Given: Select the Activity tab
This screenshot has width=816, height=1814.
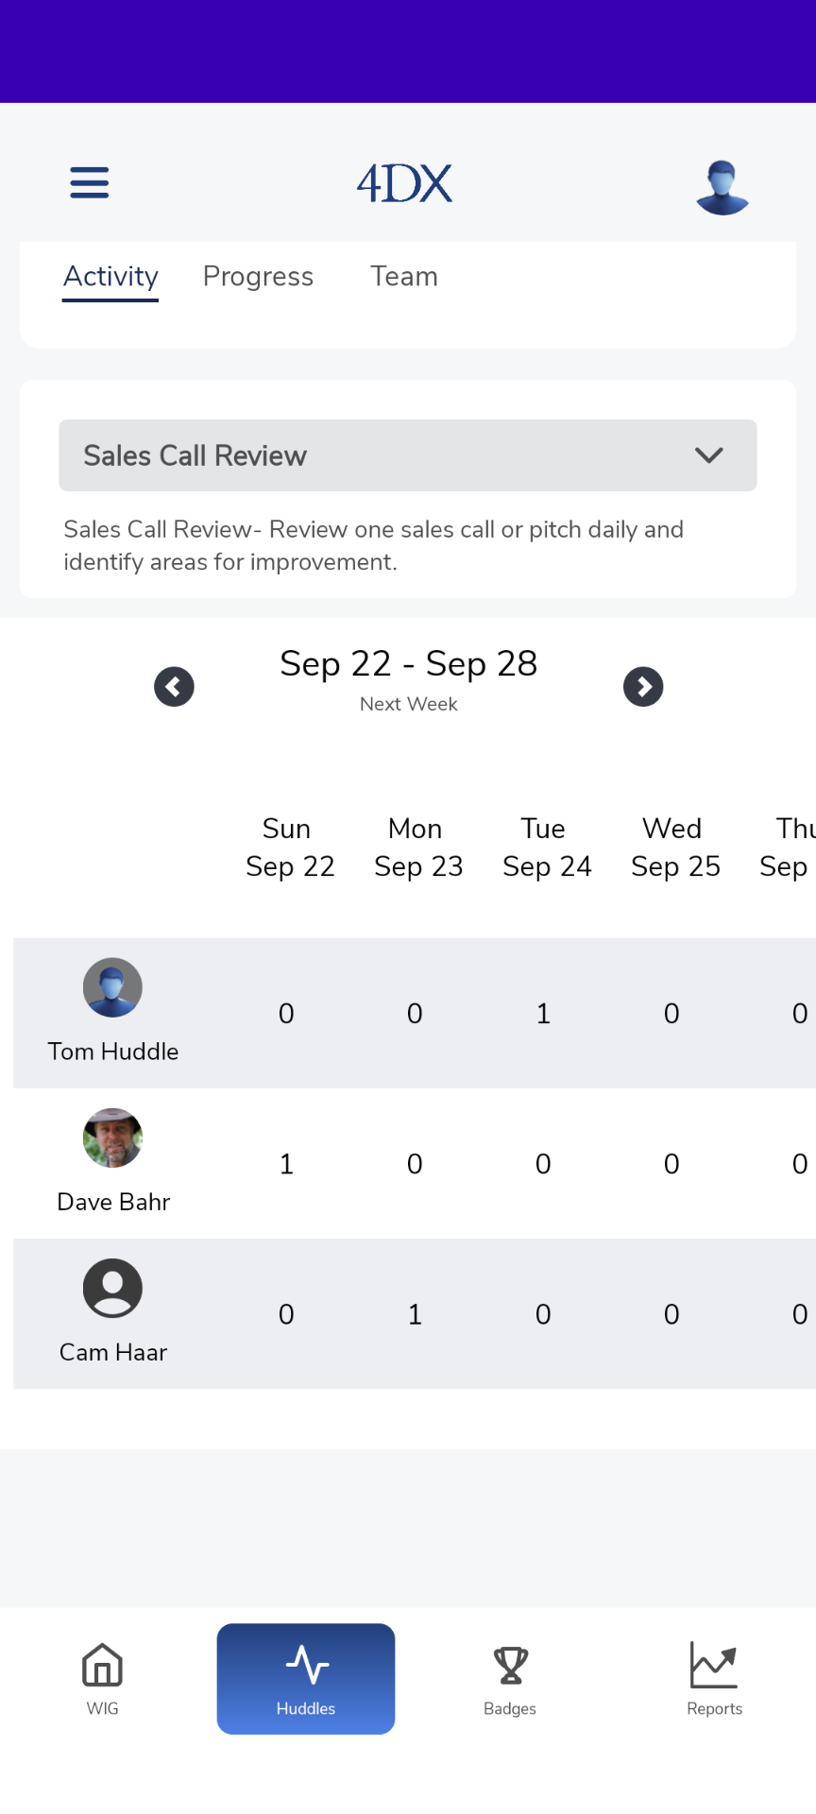Looking at the screenshot, I should tap(110, 277).
